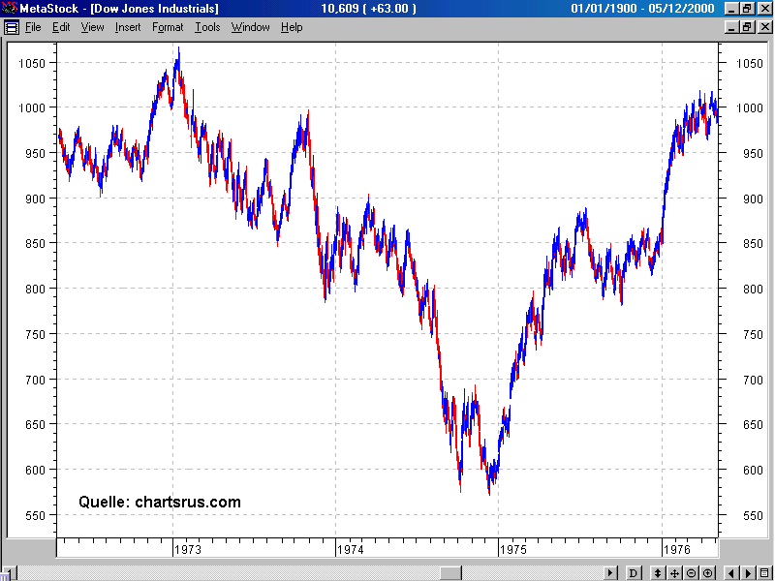This screenshot has height=581, width=775.
Task: Click the zoom out minus icon
Action: tap(691, 573)
